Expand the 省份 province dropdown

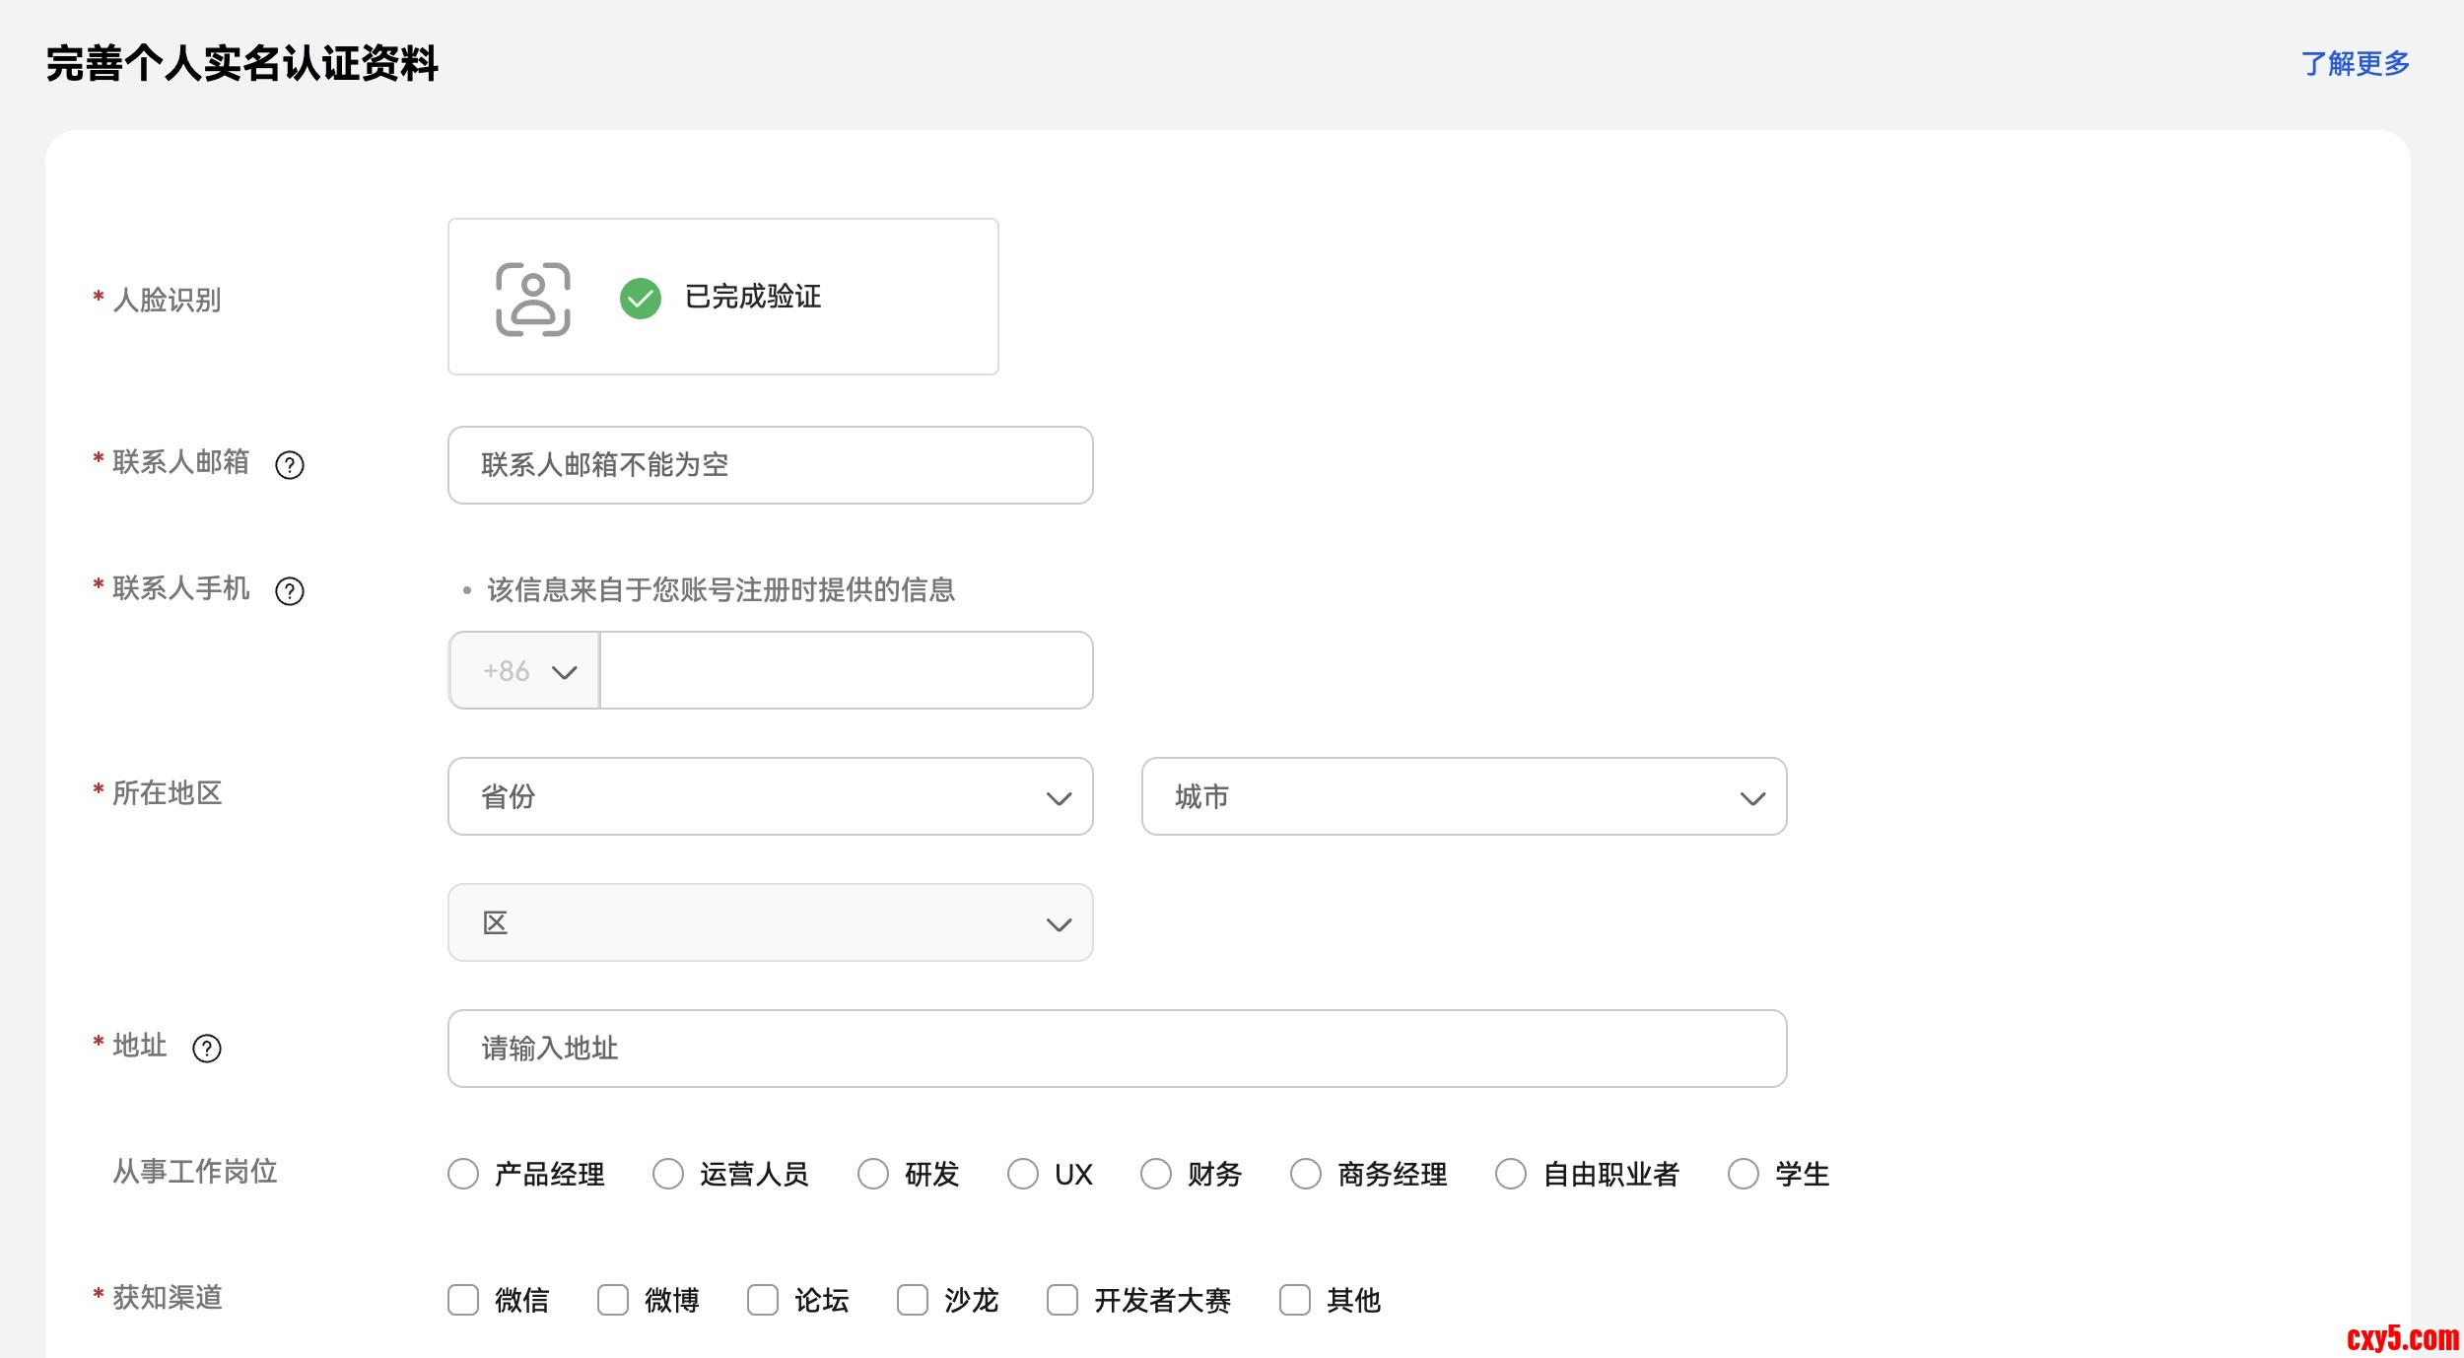tap(770, 796)
